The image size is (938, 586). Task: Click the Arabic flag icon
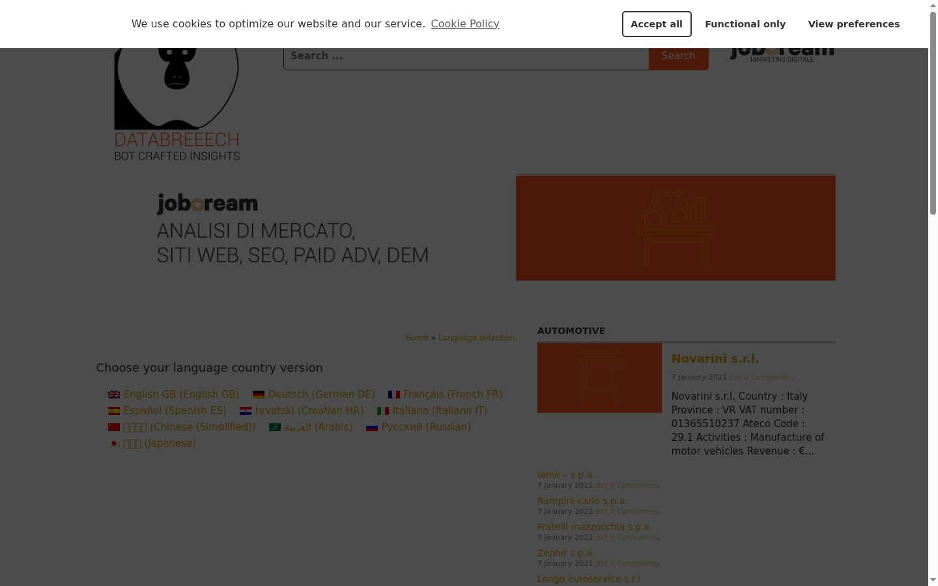point(275,427)
